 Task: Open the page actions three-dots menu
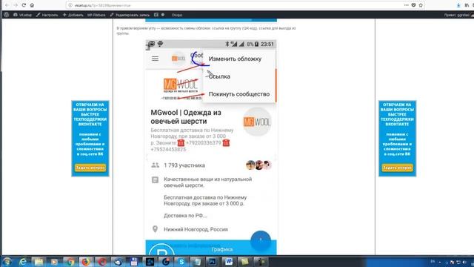tap(407, 5)
